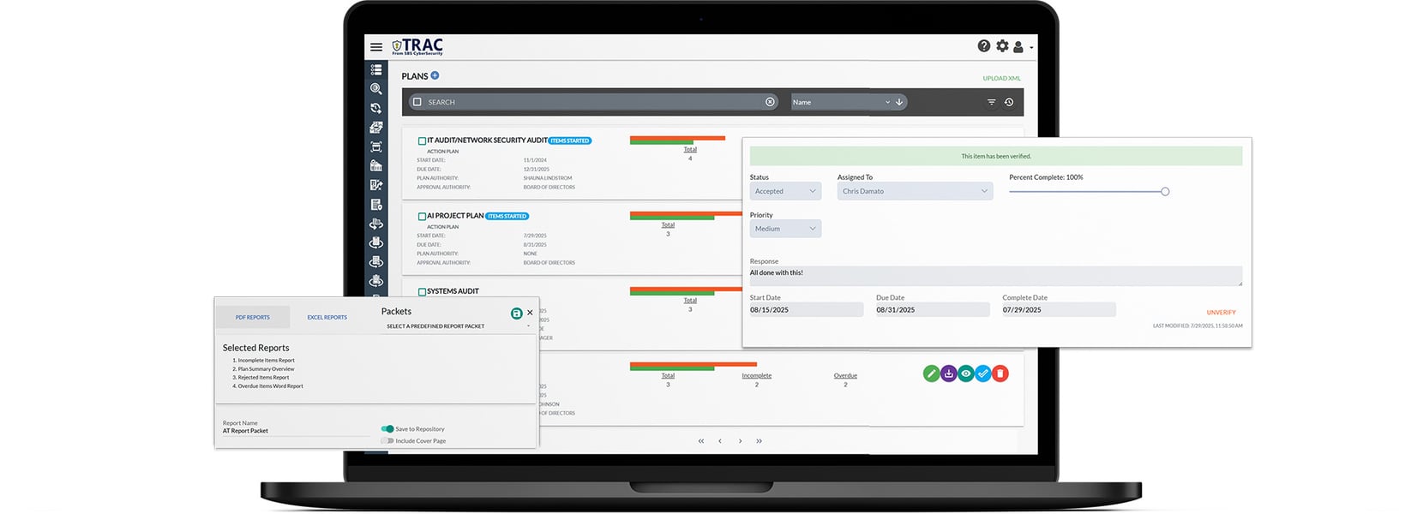Click the purple download icon

(948, 374)
